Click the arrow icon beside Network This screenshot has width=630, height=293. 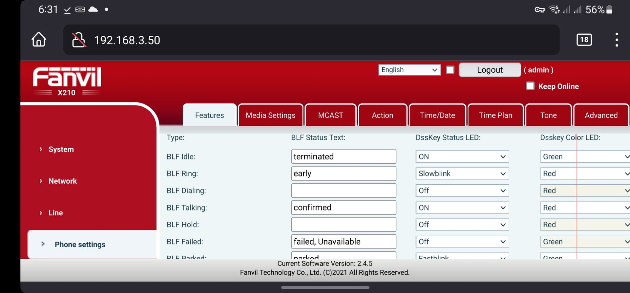coord(41,181)
